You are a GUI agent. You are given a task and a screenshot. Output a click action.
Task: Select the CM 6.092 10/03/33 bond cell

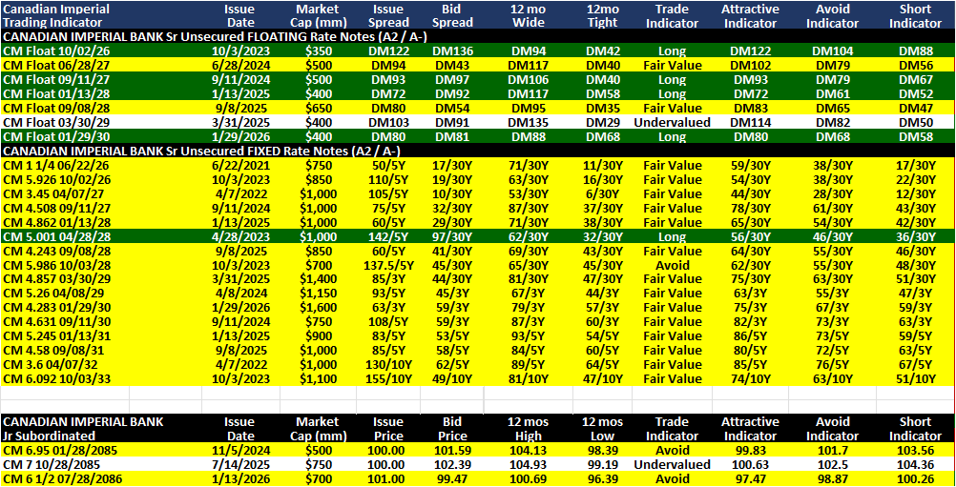52,378
